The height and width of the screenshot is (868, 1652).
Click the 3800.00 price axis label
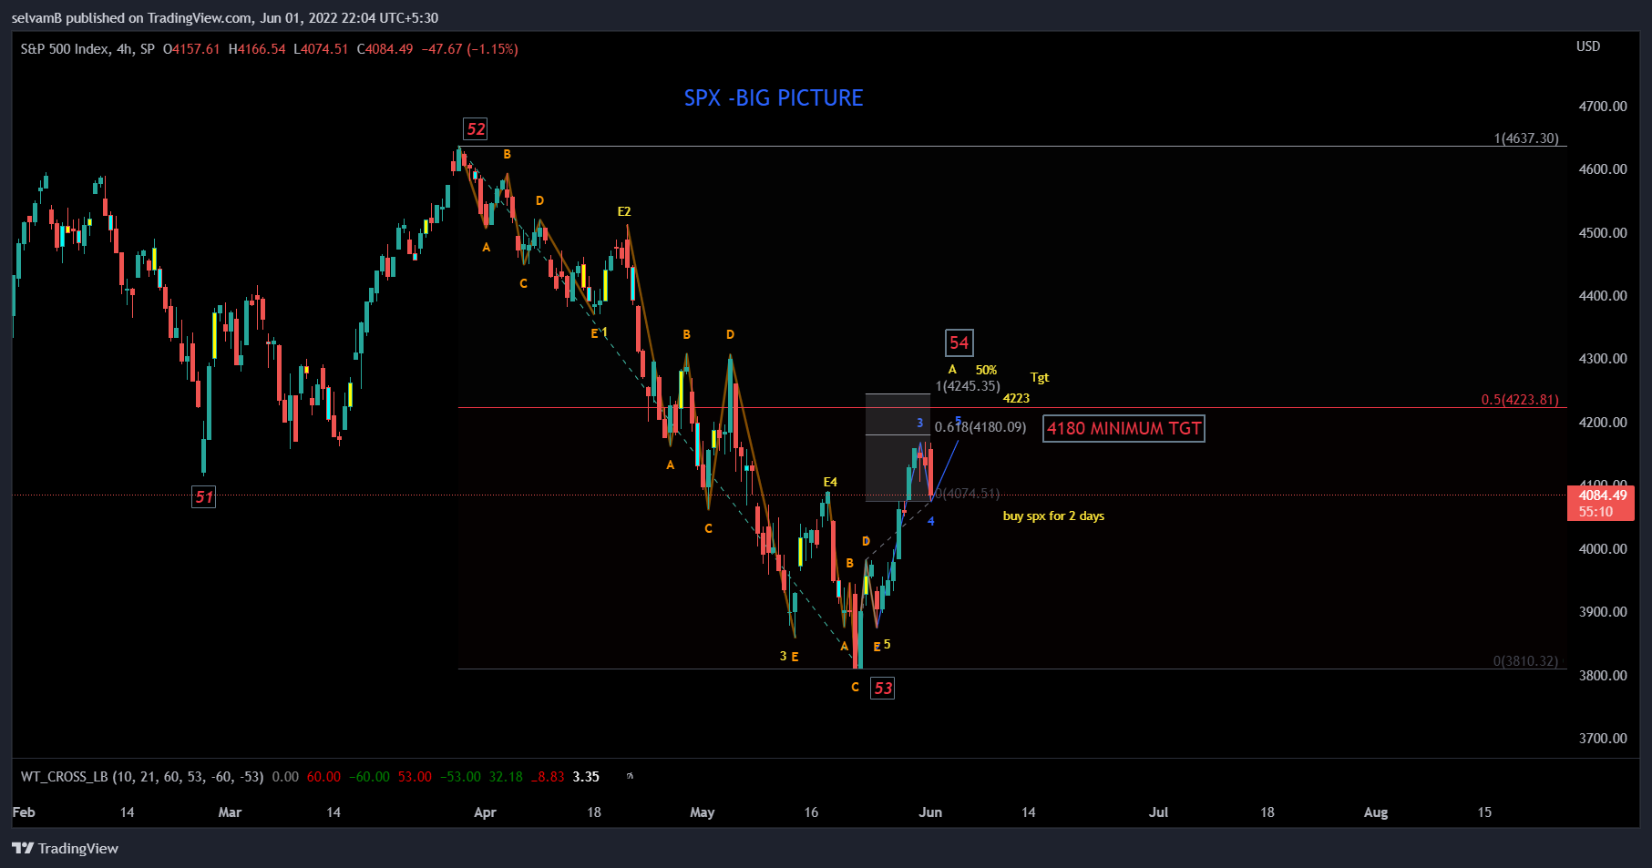1603,676
